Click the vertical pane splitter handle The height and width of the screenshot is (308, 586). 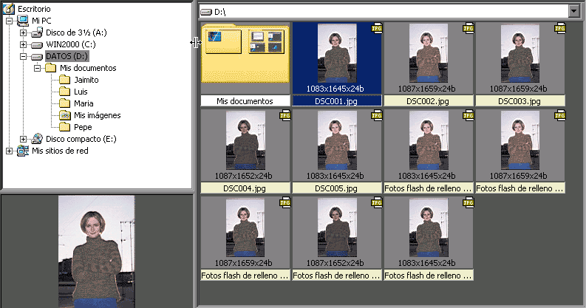[x=196, y=43]
